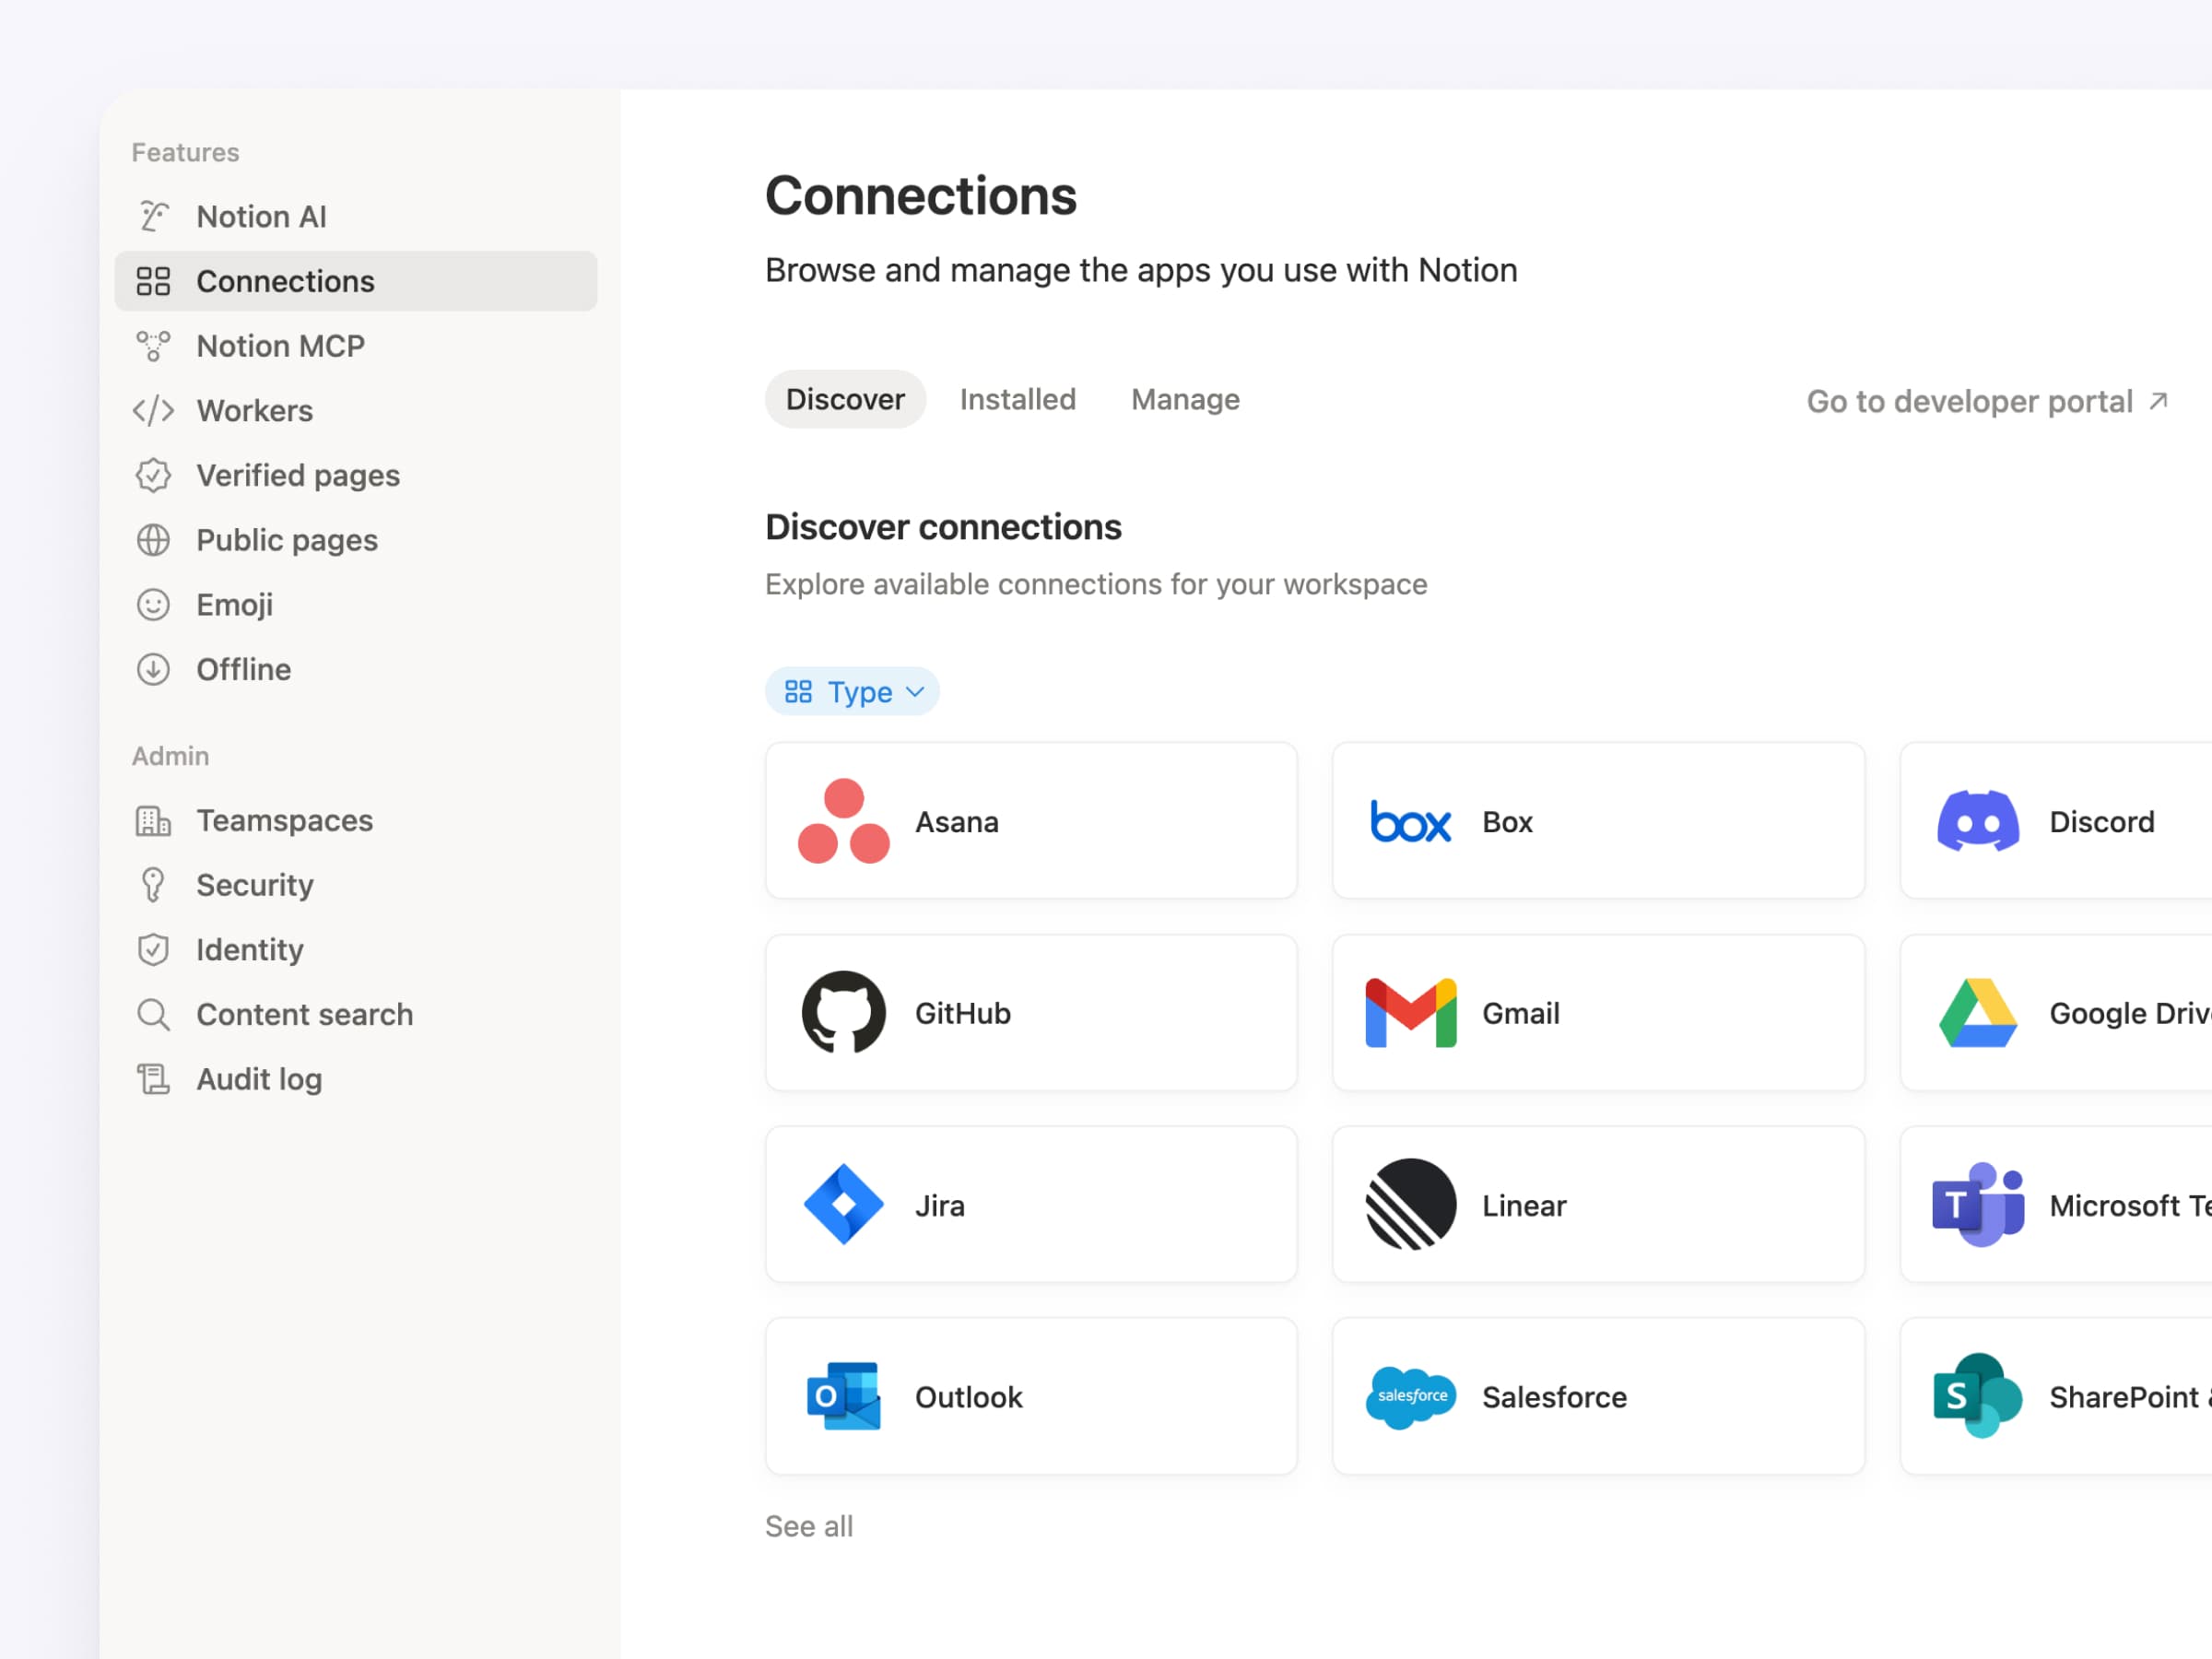Viewport: 2212px width, 1659px height.
Task: Click the Content search magnifier icon
Action: (153, 1014)
